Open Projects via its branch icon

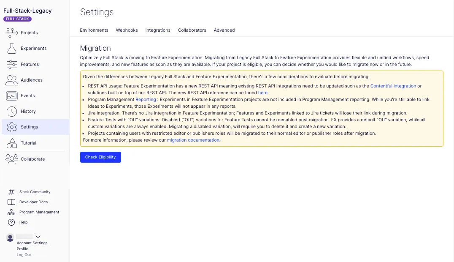click(x=11, y=33)
